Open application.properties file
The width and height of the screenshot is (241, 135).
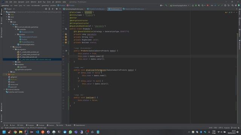pyautogui.click(x=23, y=69)
